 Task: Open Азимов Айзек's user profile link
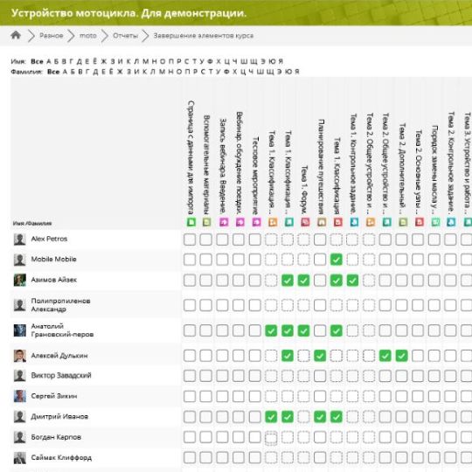tap(54, 280)
